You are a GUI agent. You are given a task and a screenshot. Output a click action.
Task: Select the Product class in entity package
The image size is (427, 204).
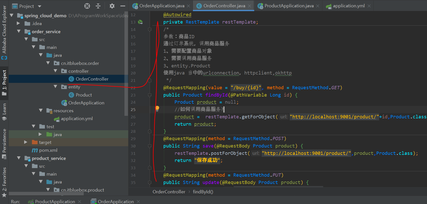tap(84, 95)
